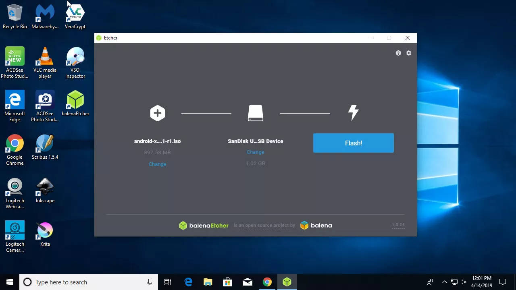This screenshot has height=290, width=516.
Task: Click the drive icon in Etcher
Action: pyautogui.click(x=256, y=113)
